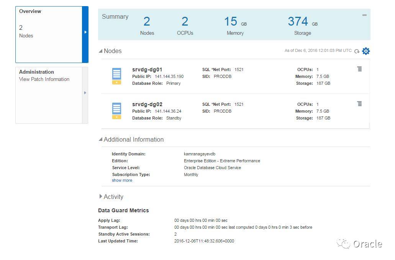Click the Monthly subscription type value
The width and height of the screenshot is (395, 260).
(191, 175)
